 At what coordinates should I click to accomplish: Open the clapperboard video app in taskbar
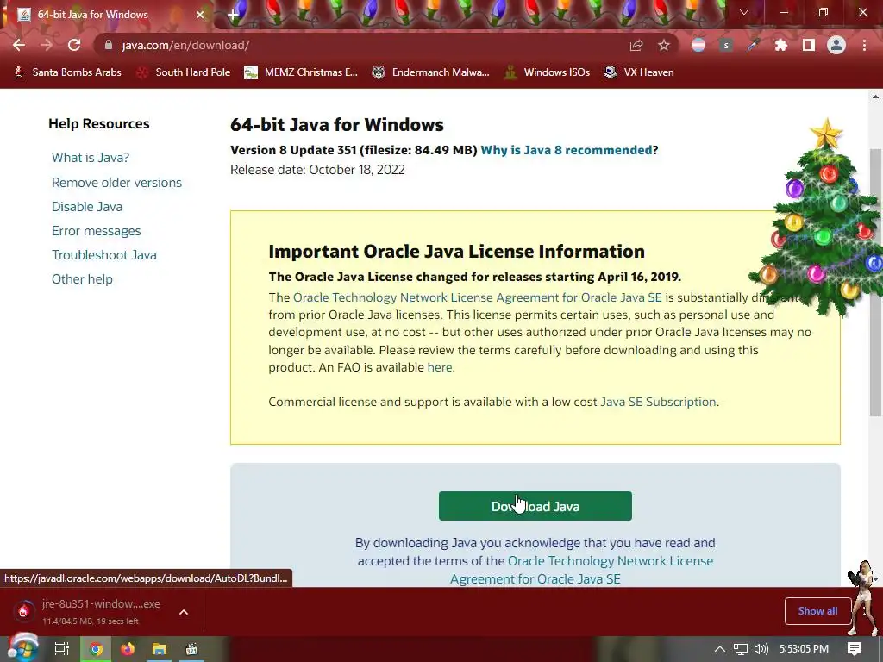coord(191,649)
